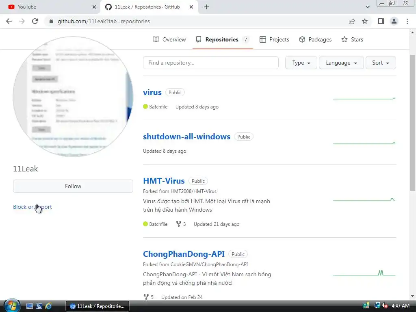
Task: Click 'Updated 21 days ago' text
Action: [x=217, y=224]
